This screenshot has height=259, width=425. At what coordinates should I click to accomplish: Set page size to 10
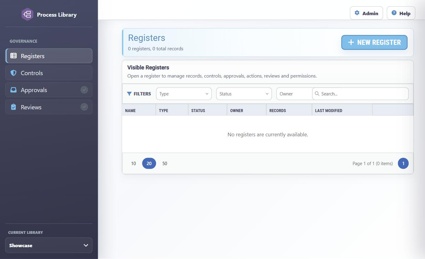click(133, 163)
